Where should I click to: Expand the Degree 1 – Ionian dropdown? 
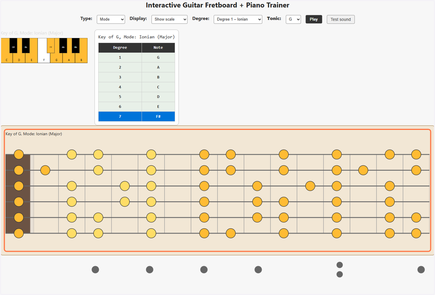(x=238, y=19)
